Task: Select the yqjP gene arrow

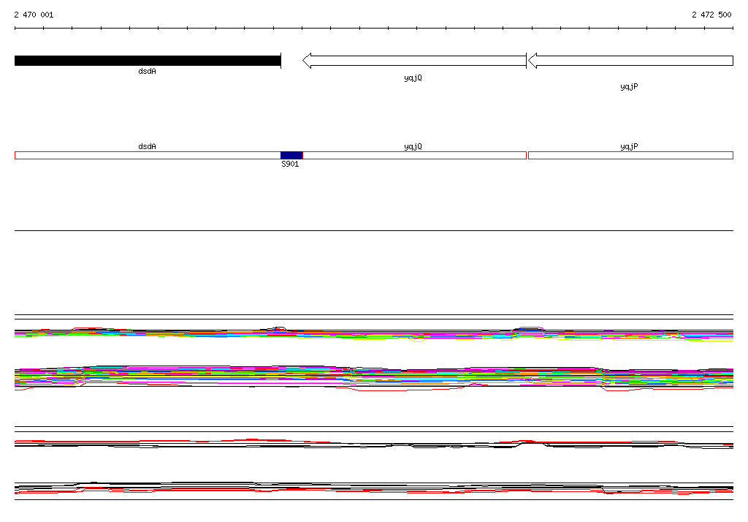Action: (x=630, y=61)
